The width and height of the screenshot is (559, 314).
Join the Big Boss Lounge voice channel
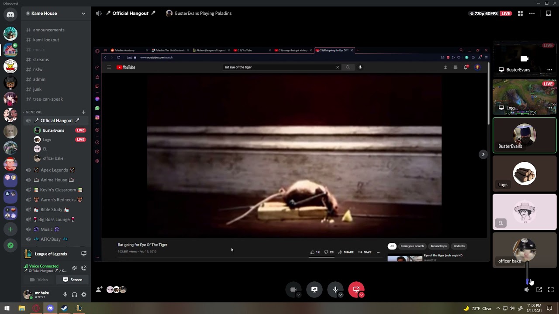click(56, 219)
